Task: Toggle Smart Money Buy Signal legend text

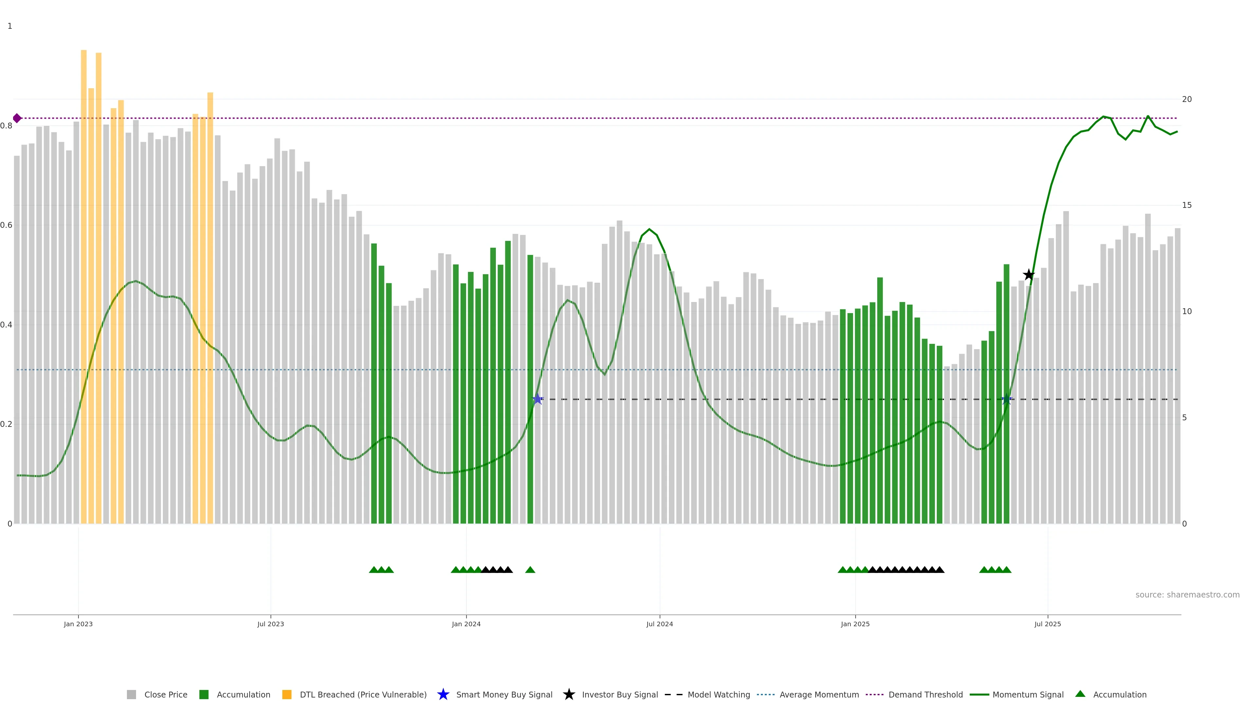Action: (504, 695)
